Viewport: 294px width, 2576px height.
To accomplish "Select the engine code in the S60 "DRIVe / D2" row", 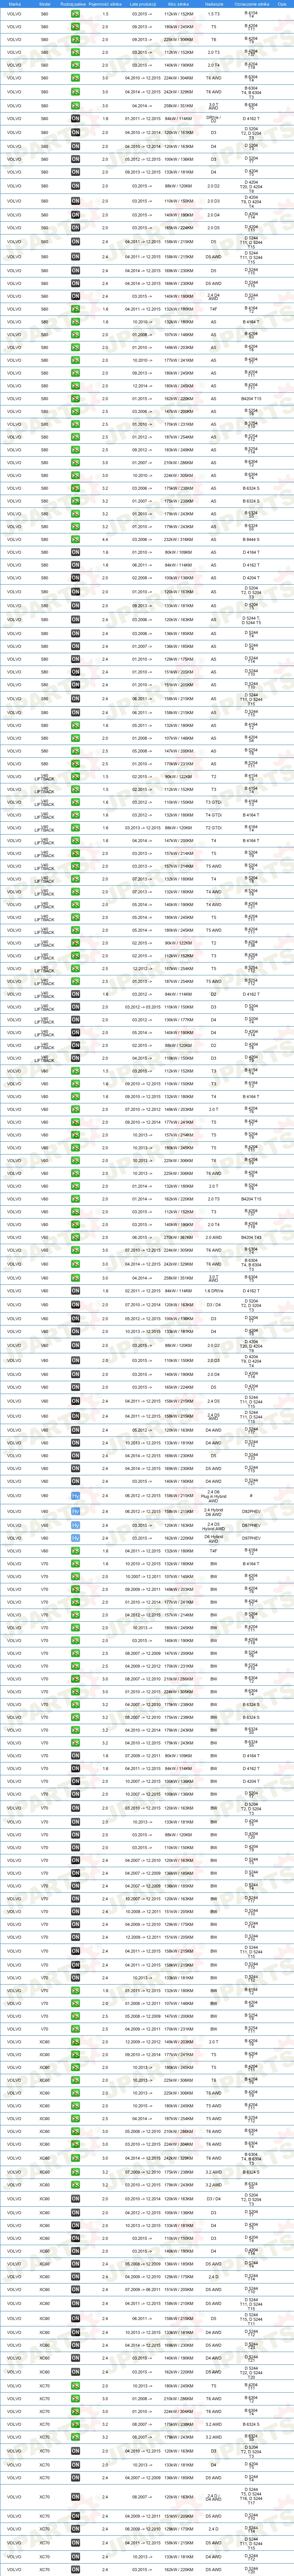I will 251,118.
